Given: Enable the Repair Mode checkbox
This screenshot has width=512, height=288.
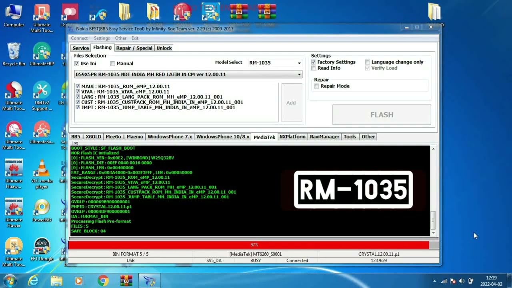Looking at the screenshot, I should 317,86.
